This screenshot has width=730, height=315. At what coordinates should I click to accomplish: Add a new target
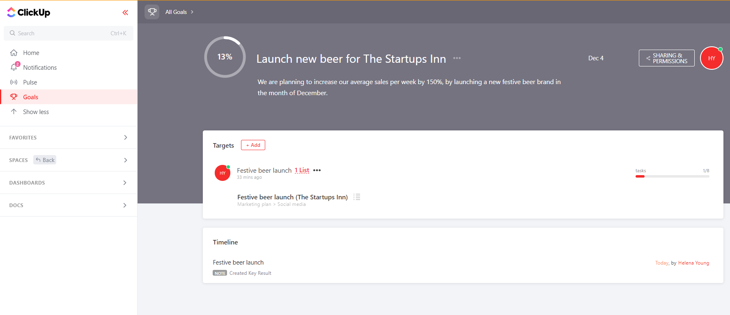click(253, 145)
